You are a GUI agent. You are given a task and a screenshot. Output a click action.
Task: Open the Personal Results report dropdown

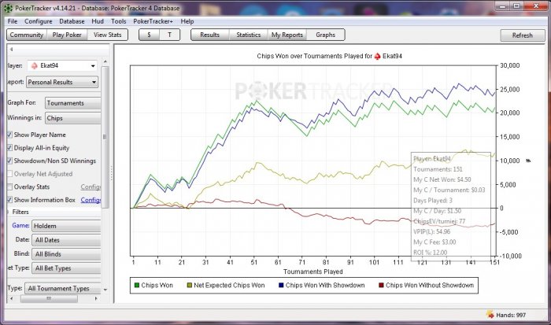[62, 82]
